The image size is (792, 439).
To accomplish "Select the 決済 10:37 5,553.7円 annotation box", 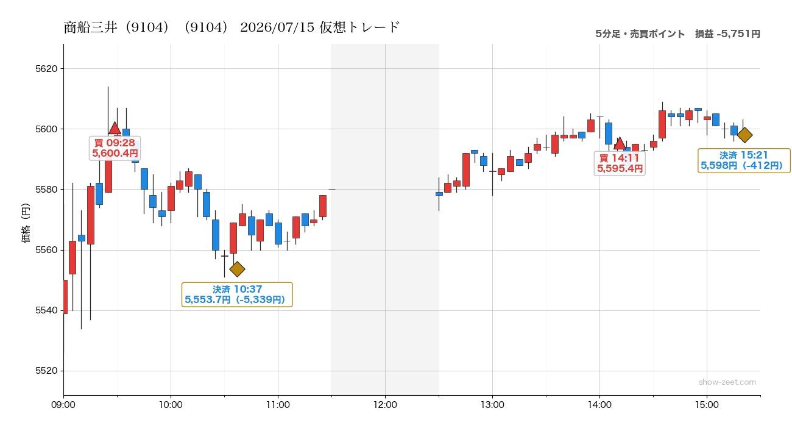I will (x=238, y=294).
